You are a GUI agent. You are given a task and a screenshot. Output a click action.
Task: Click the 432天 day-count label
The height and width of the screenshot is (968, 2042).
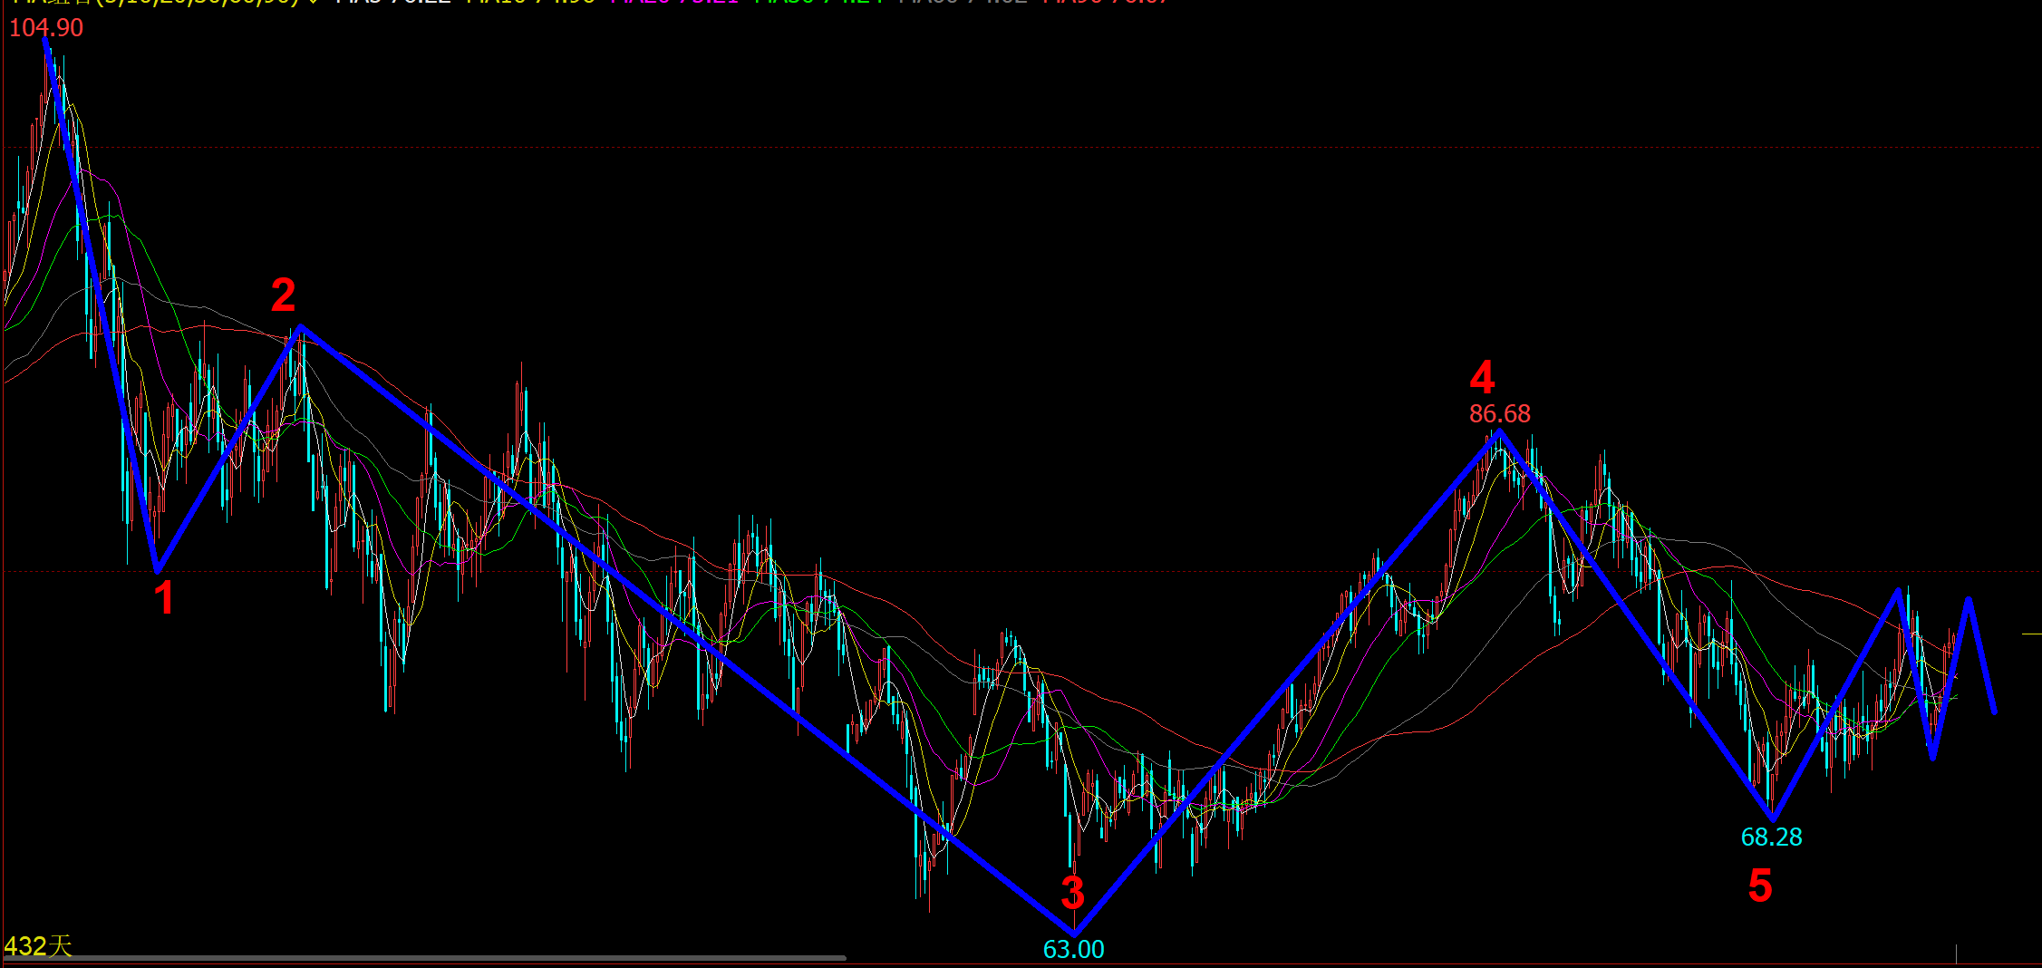tap(38, 946)
